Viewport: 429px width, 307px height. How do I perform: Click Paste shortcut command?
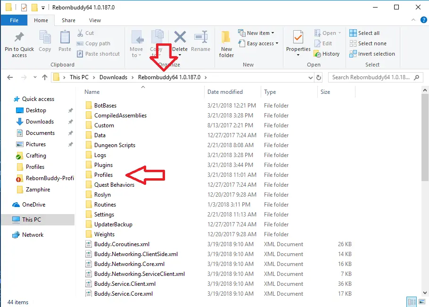pyautogui.click(x=98, y=54)
